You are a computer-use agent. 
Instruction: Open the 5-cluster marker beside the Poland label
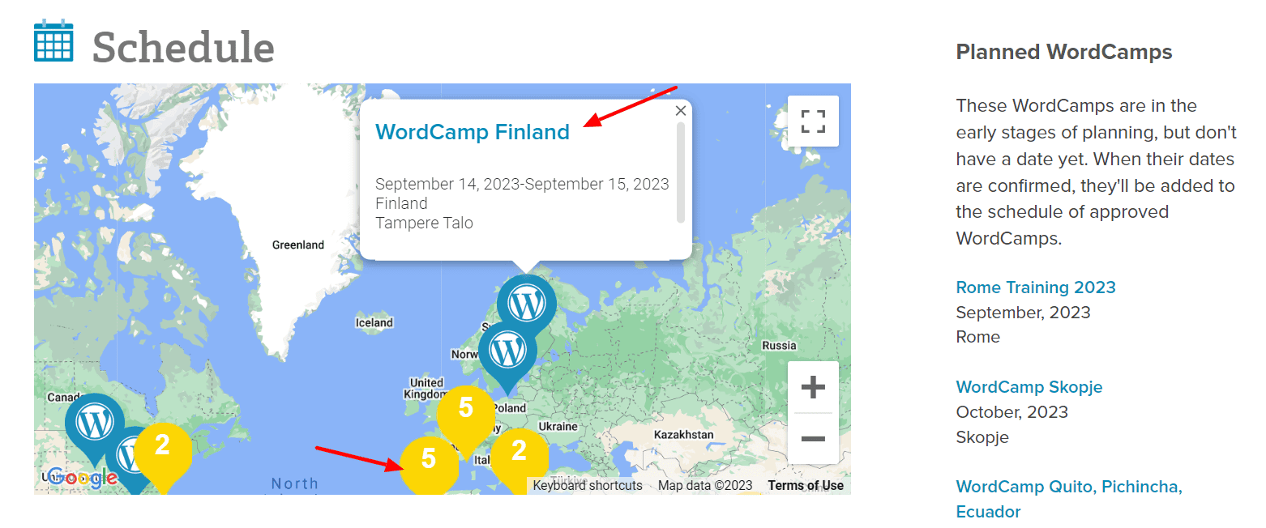click(465, 410)
